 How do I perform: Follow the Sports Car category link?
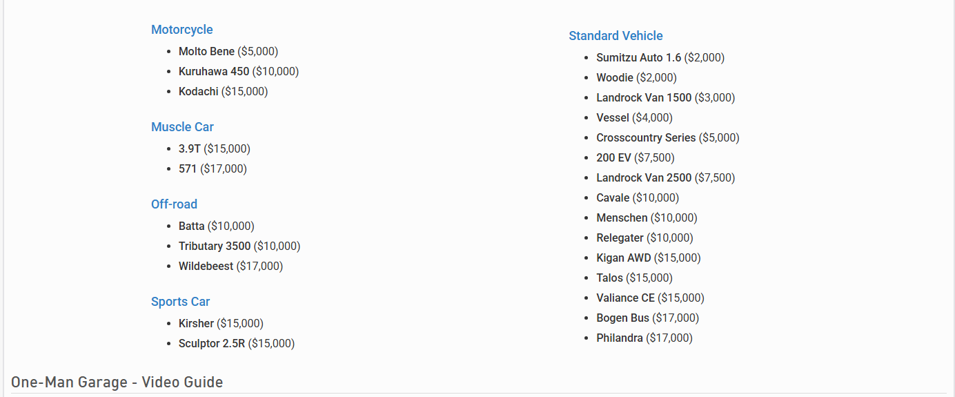tap(180, 302)
